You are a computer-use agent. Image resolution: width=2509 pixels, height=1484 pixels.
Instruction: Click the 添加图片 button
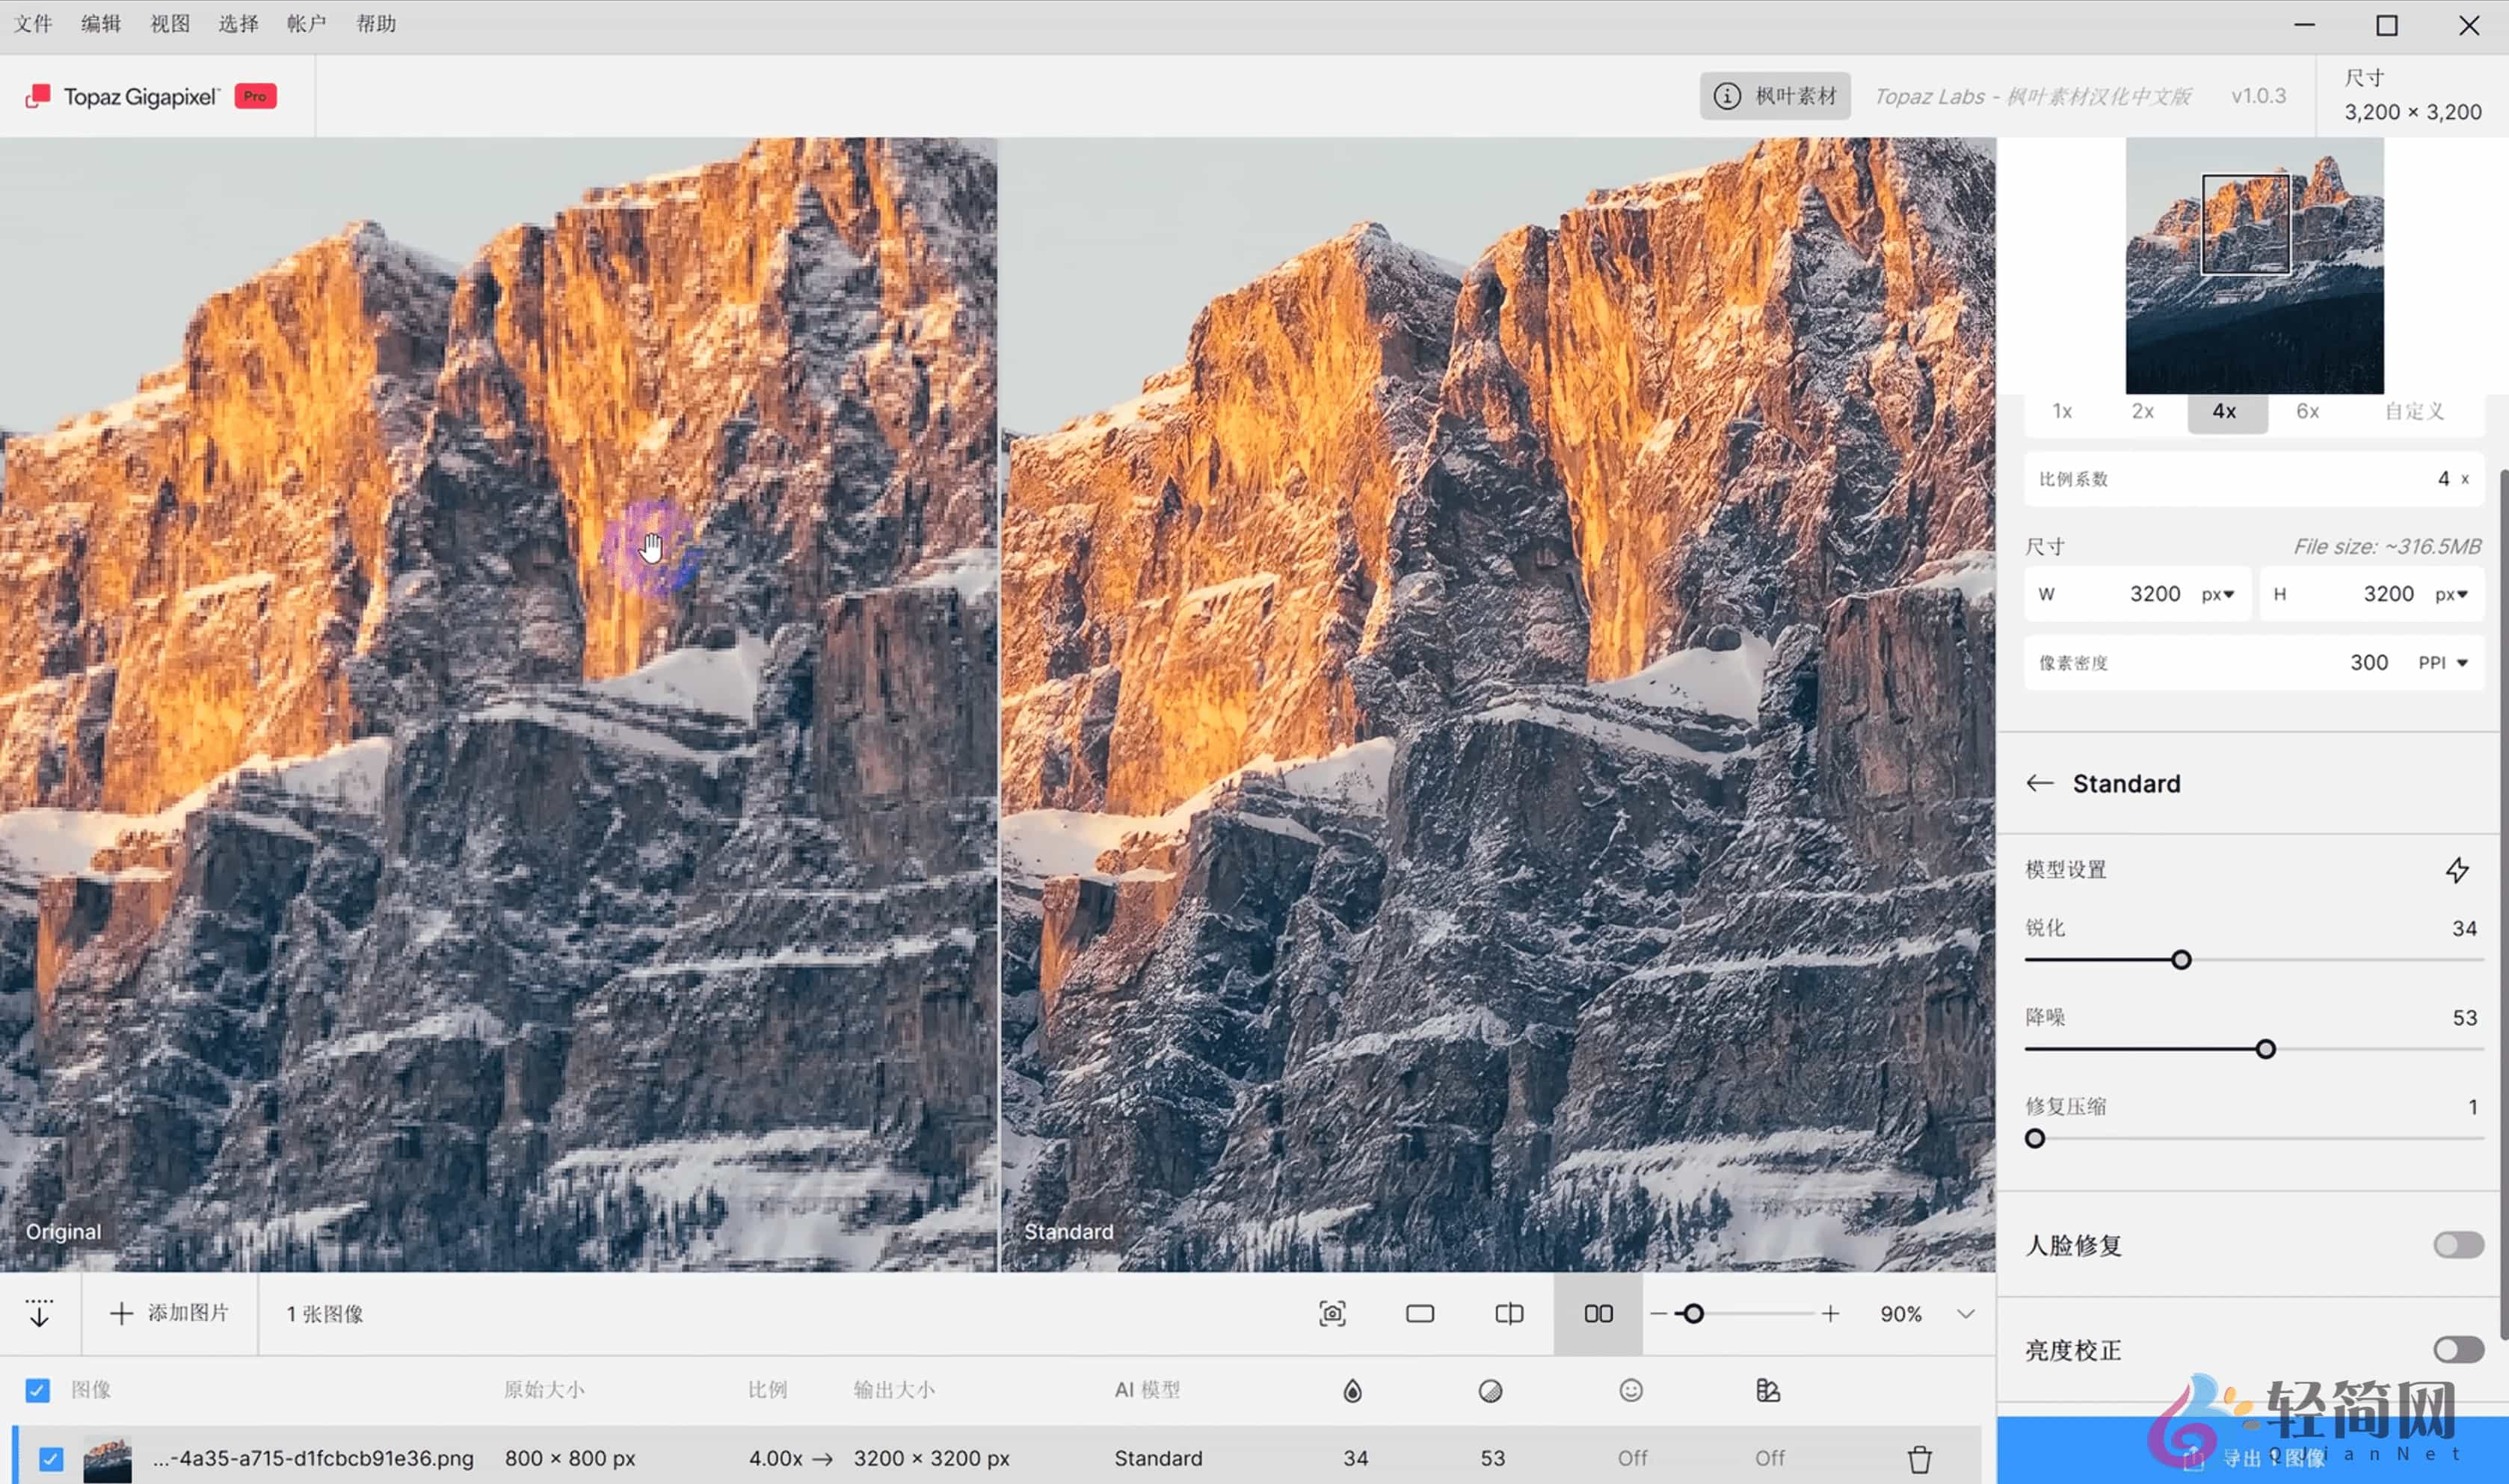[x=168, y=1313]
